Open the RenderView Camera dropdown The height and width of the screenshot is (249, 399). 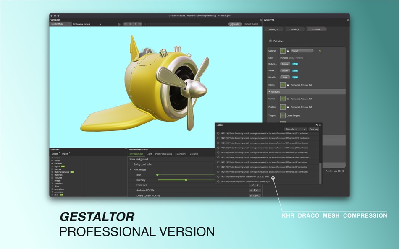tap(87, 24)
